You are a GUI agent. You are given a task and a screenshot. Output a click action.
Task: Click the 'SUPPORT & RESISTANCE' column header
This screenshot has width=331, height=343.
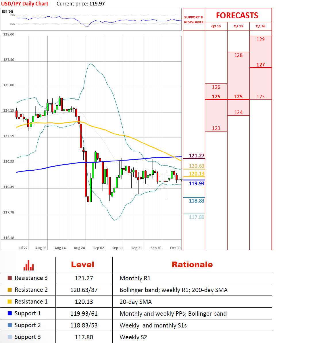pos(194,20)
